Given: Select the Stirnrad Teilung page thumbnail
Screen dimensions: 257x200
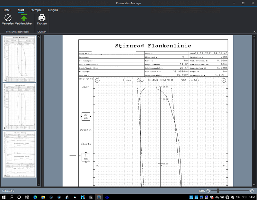Looking at the screenshot, I should 19,154.
